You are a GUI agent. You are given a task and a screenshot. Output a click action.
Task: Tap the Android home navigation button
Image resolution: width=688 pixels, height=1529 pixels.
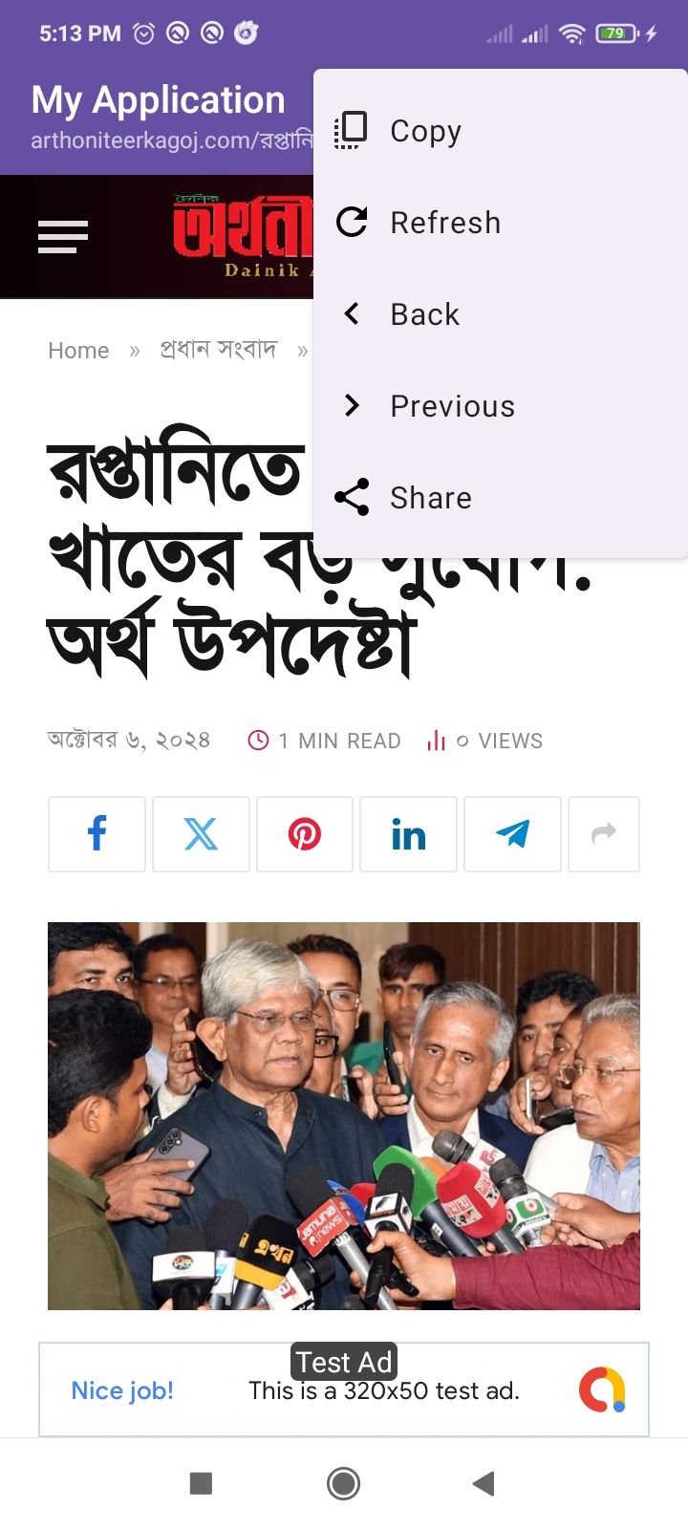(x=344, y=1483)
